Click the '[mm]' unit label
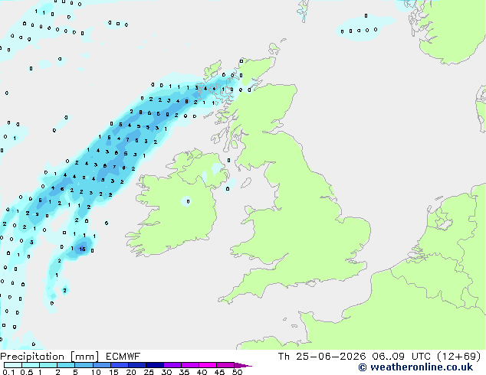486x375 pixels. click(85, 357)
